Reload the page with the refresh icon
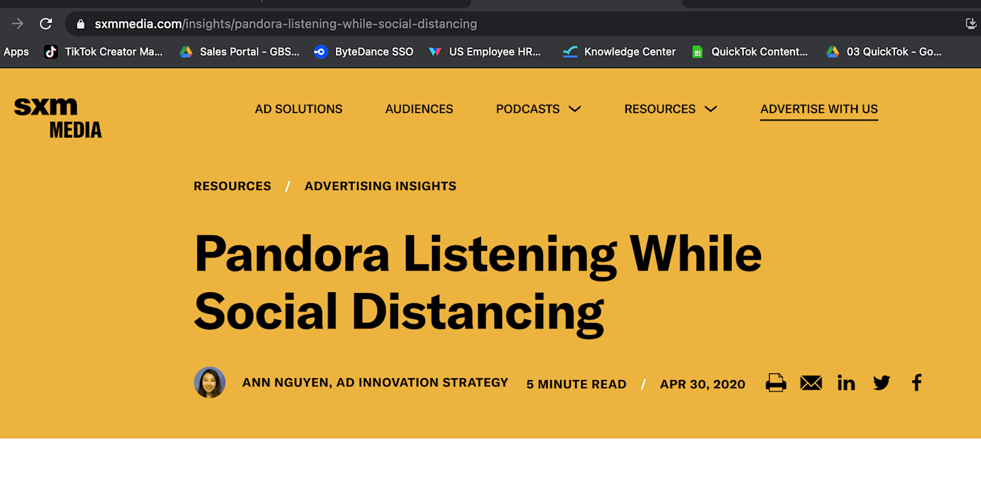Screen dimensions: 981x485 click(x=46, y=24)
